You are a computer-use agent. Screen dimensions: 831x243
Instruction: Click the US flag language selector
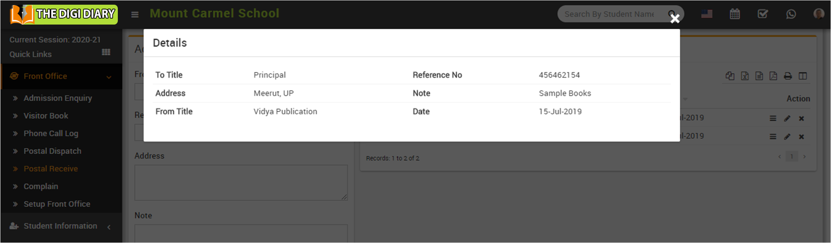click(707, 14)
